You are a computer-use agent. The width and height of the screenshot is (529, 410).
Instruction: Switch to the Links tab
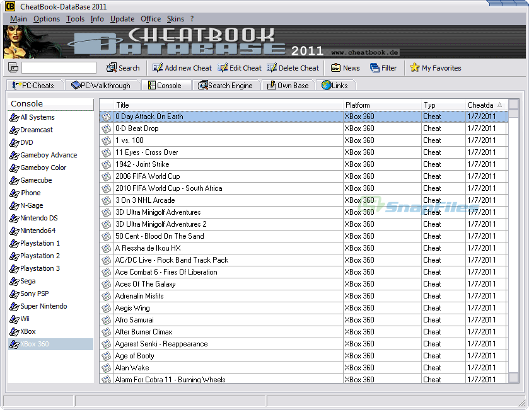coord(335,85)
